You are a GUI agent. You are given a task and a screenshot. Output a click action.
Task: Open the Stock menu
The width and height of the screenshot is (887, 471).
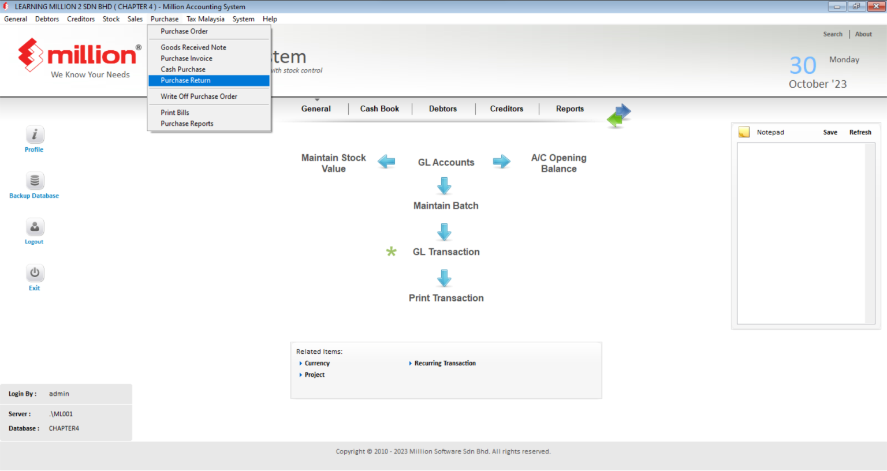pos(111,19)
